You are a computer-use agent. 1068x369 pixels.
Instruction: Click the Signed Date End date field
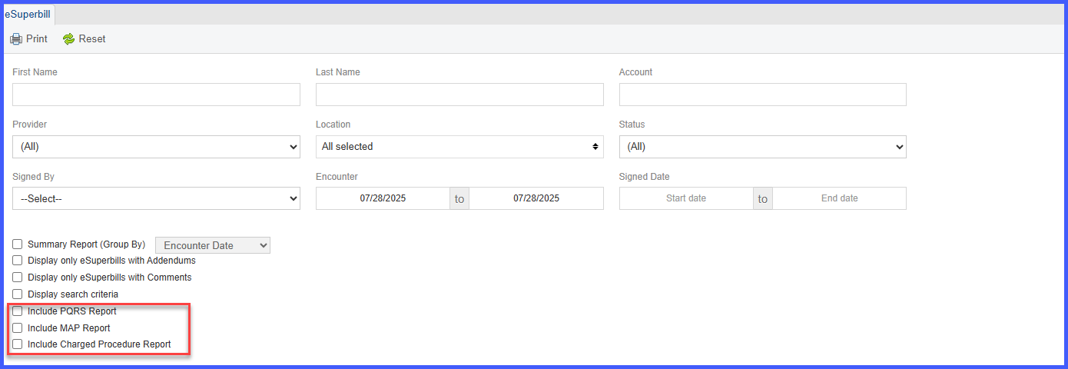839,198
